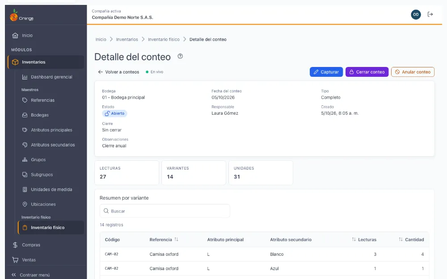Click the back arrow next to Volver a conteos
The image size is (447, 279).
tap(100, 72)
